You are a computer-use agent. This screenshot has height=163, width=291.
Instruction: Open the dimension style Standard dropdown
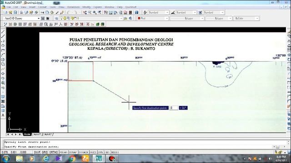click(195, 12)
